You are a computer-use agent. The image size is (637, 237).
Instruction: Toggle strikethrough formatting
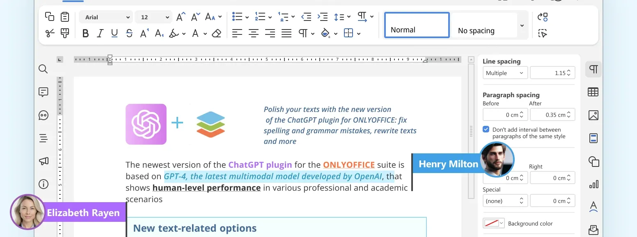coord(129,34)
